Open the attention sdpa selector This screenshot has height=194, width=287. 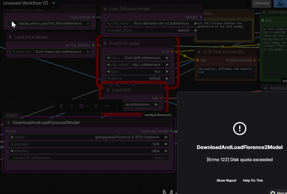pos(89,151)
